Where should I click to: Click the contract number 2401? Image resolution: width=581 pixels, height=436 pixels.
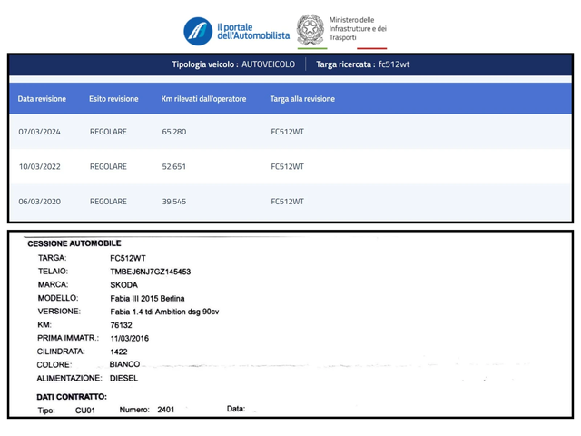point(166,410)
